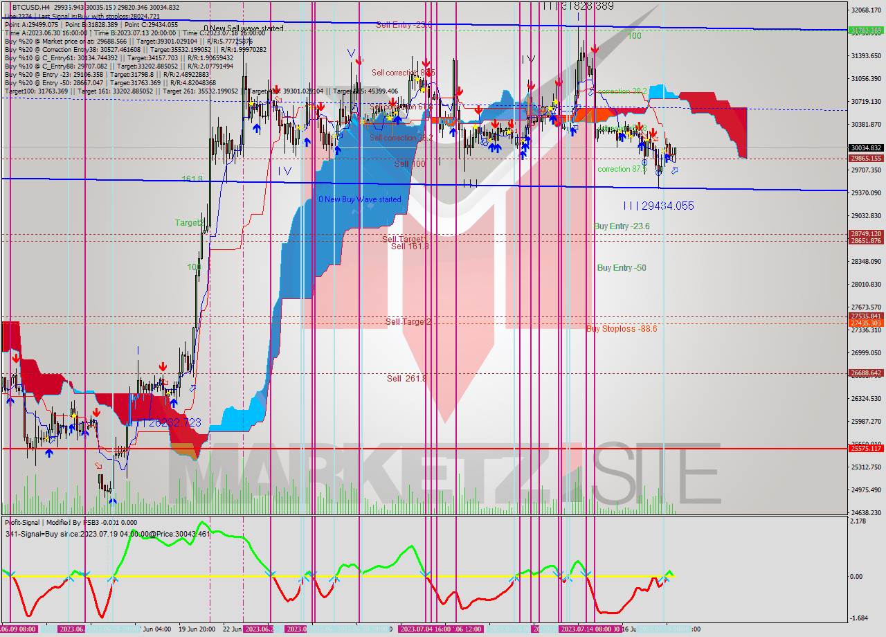Click the 'correction 87.5' label
This screenshot has width=886, height=637.
pyautogui.click(x=622, y=169)
